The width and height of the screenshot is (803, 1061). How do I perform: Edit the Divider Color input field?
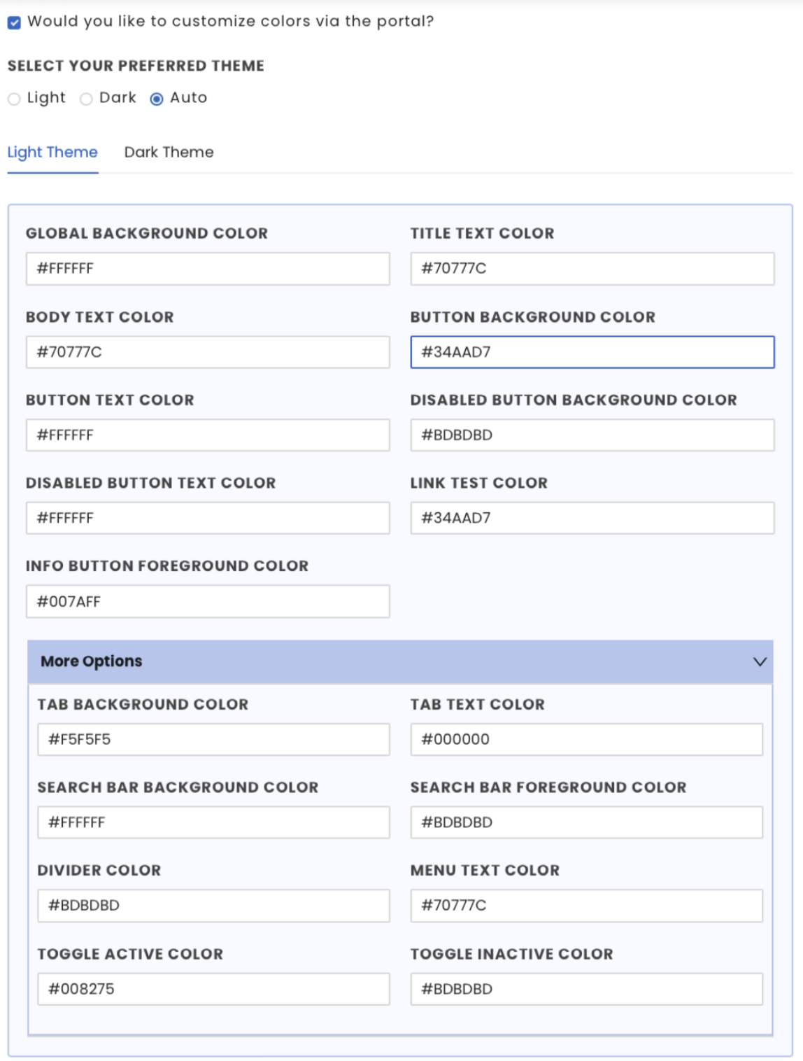pyautogui.click(x=213, y=906)
